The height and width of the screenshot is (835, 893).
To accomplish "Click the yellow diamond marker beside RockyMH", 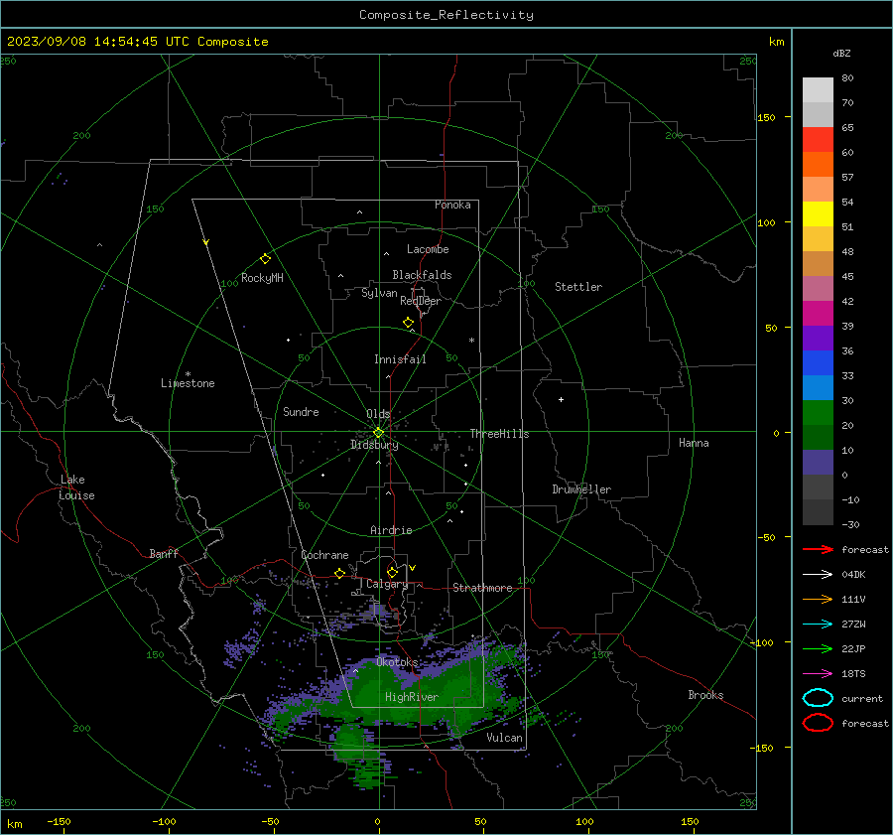I will tap(265, 259).
